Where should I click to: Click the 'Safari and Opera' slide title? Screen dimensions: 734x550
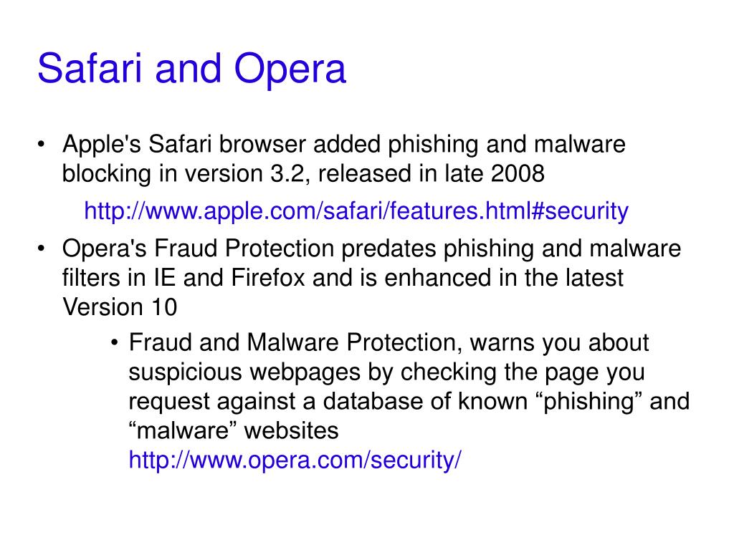(x=191, y=69)
